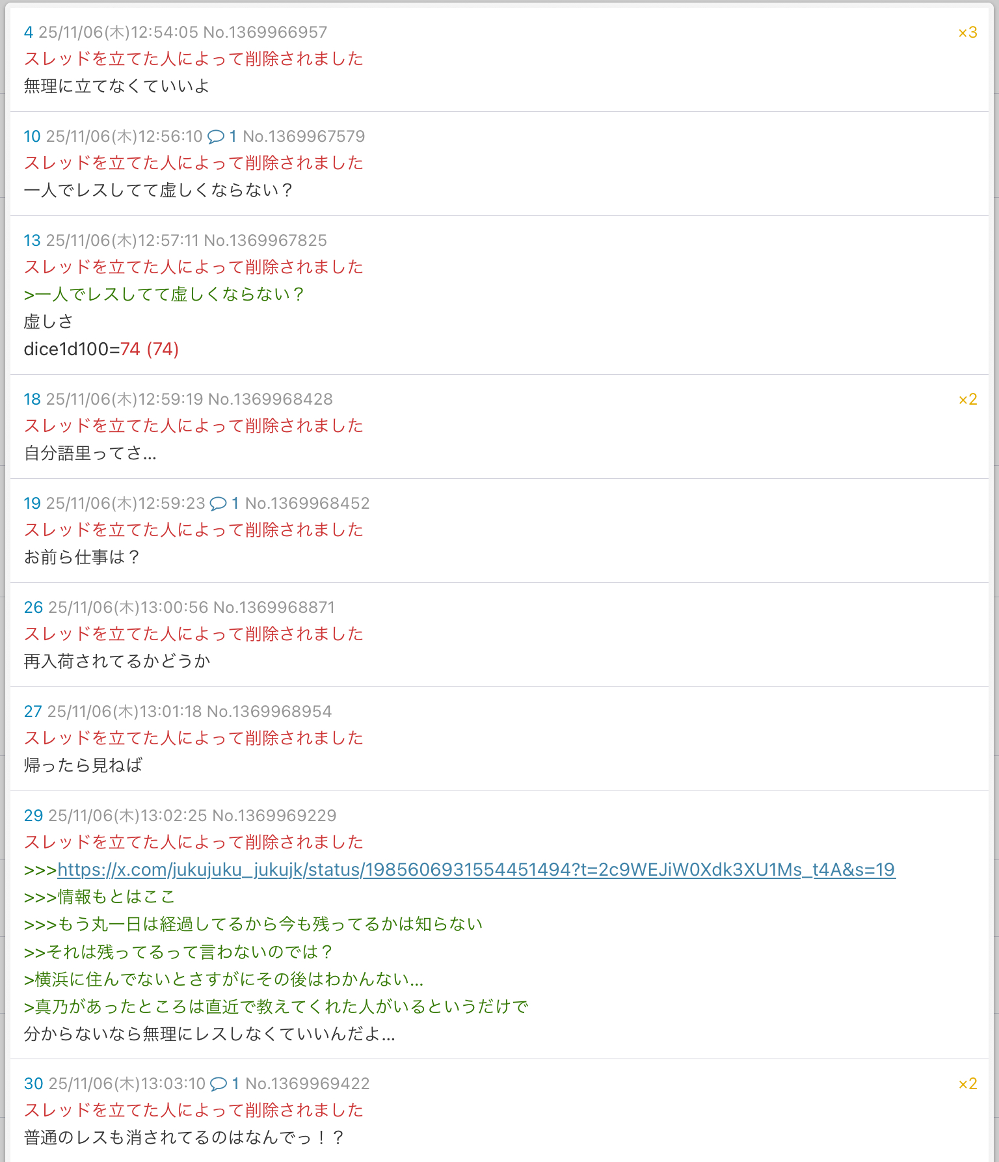Screen dimensions: 999x1162
Task: Click post number 13 link
Action: click(x=32, y=241)
